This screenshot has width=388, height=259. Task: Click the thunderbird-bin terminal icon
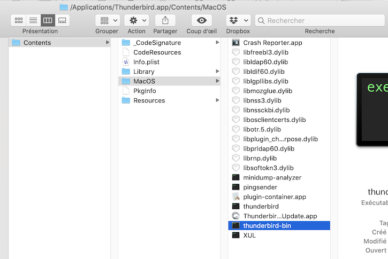[236, 225]
